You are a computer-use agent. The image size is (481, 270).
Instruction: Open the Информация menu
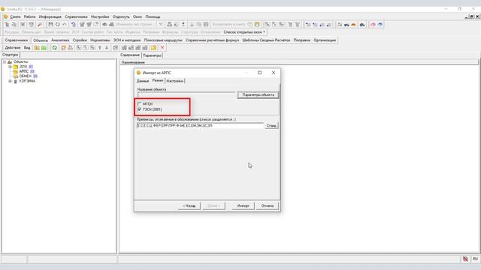pyautogui.click(x=50, y=16)
